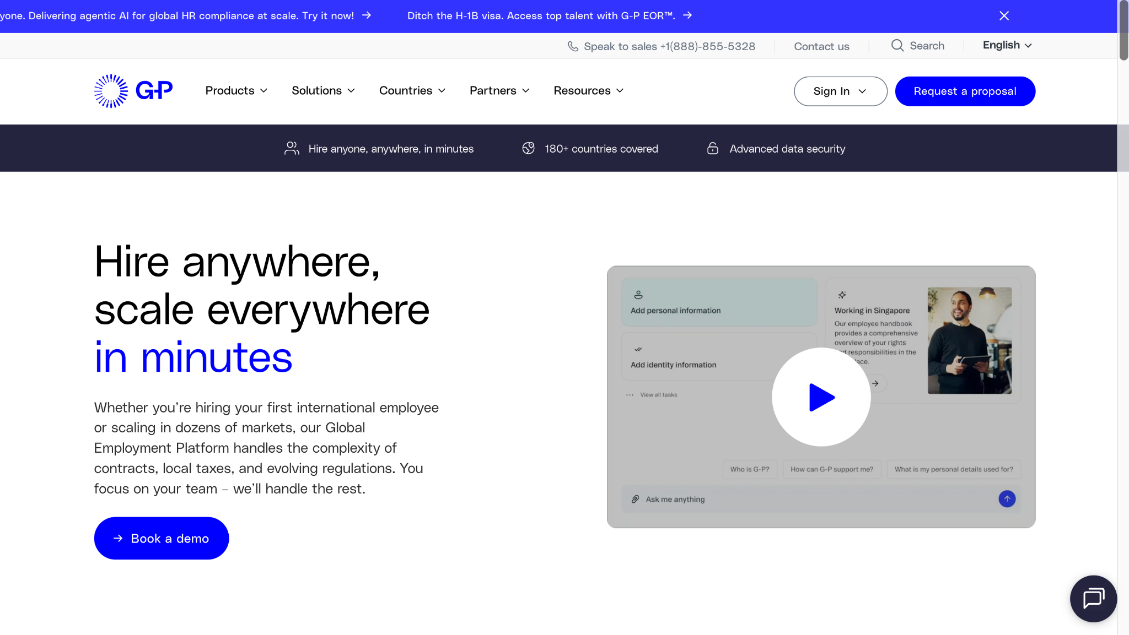This screenshot has width=1129, height=635.
Task: Select the Who is G-P? suggestion chip
Action: pos(750,469)
